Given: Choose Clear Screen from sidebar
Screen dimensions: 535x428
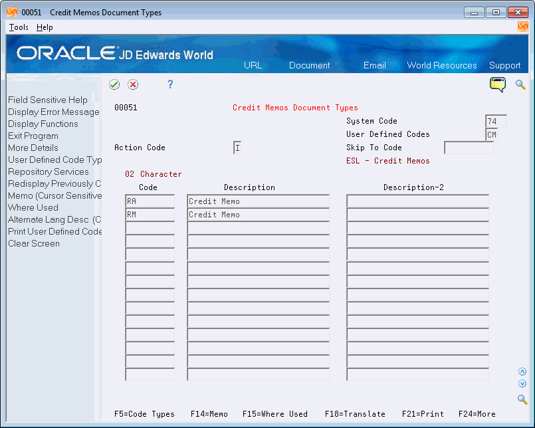Looking at the screenshot, I should 34,243.
